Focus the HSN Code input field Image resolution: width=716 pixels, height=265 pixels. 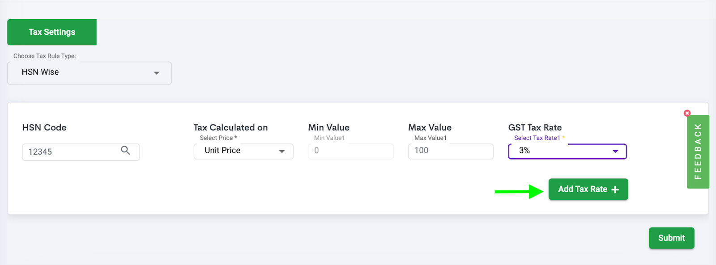(x=81, y=152)
